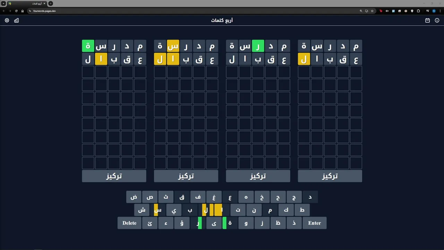Viewport: 444px width, 250px height.
Task: Open the browser zoom magnifier icon
Action: (x=361, y=11)
